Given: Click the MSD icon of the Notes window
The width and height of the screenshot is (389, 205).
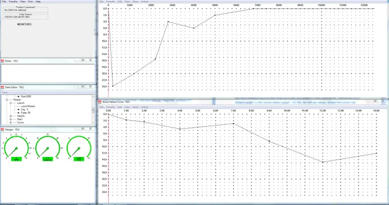Looking at the screenshot, I should [x=2, y=61].
